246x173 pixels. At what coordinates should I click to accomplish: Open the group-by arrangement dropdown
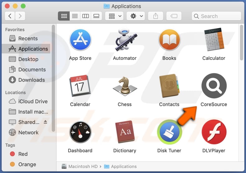point(114,16)
